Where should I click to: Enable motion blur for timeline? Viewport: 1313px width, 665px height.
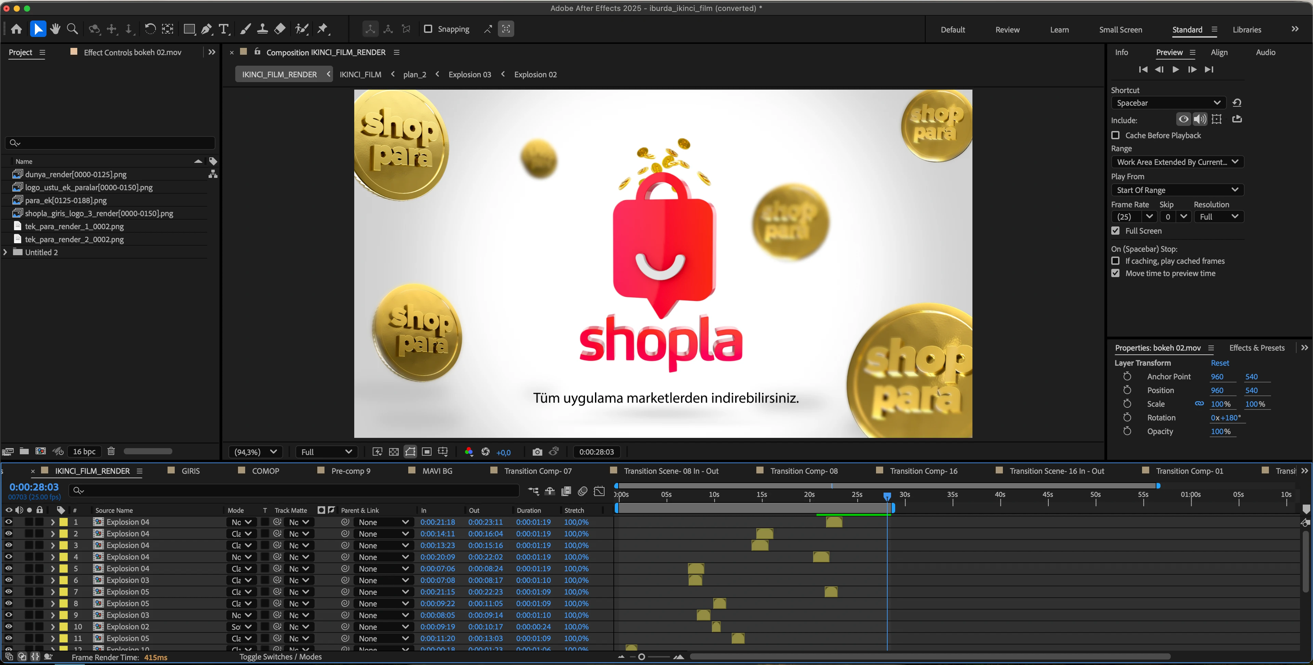583,491
